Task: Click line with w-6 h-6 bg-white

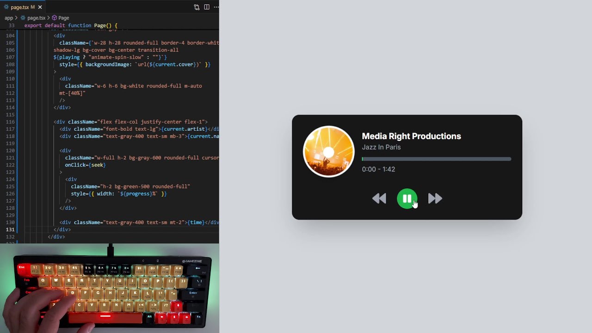Action: pyautogui.click(x=133, y=86)
